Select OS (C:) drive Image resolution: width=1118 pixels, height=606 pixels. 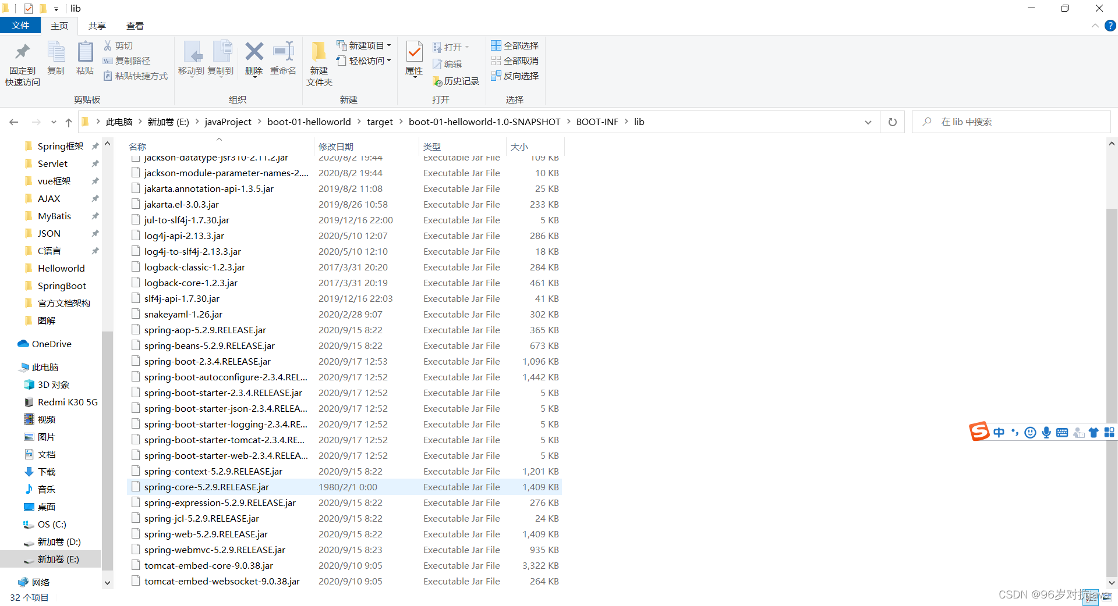click(x=52, y=525)
